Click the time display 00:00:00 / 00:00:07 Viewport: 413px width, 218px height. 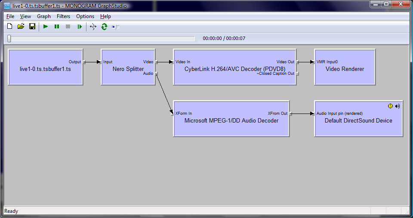(x=224, y=38)
